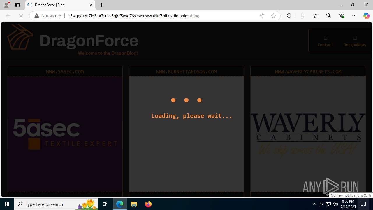Select Microsoft Edge on the taskbar
The image size is (373, 210).
point(120,204)
